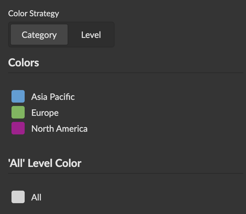Edit the North America color
The width and height of the screenshot is (246, 214).
[x=18, y=128]
